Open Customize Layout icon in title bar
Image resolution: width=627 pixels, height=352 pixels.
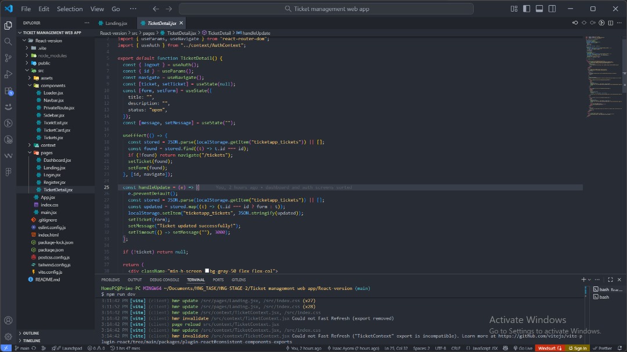click(x=514, y=9)
